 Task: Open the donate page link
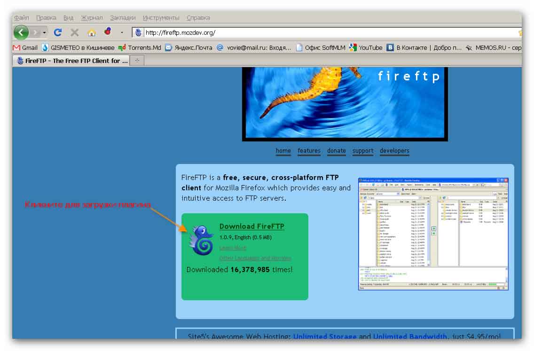coord(337,151)
